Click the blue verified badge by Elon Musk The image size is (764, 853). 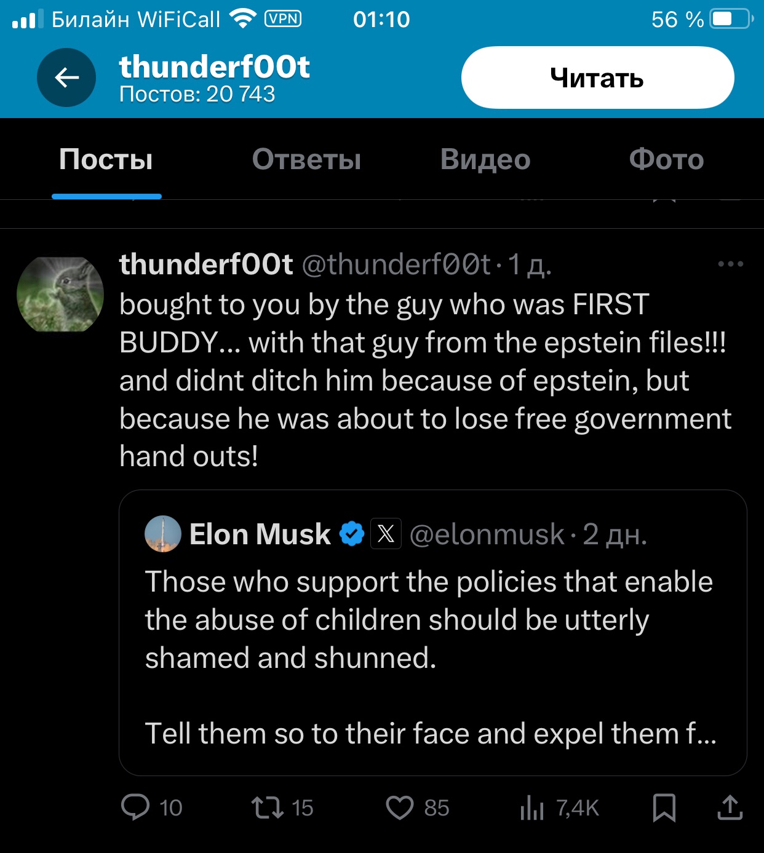(x=352, y=534)
